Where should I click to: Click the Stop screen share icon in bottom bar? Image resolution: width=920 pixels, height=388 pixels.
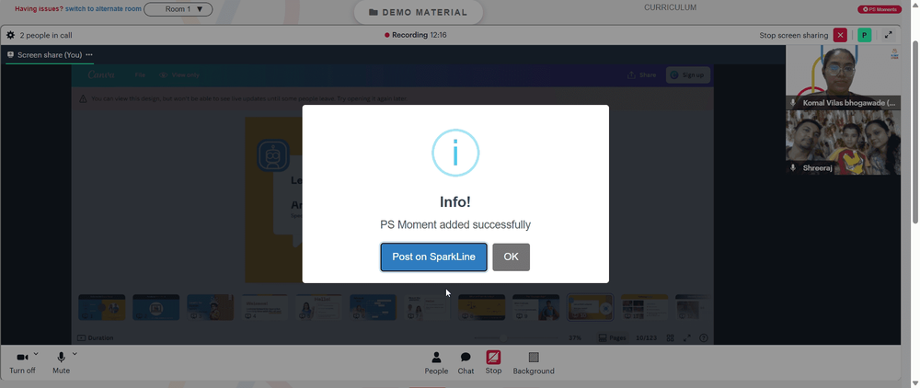493,357
